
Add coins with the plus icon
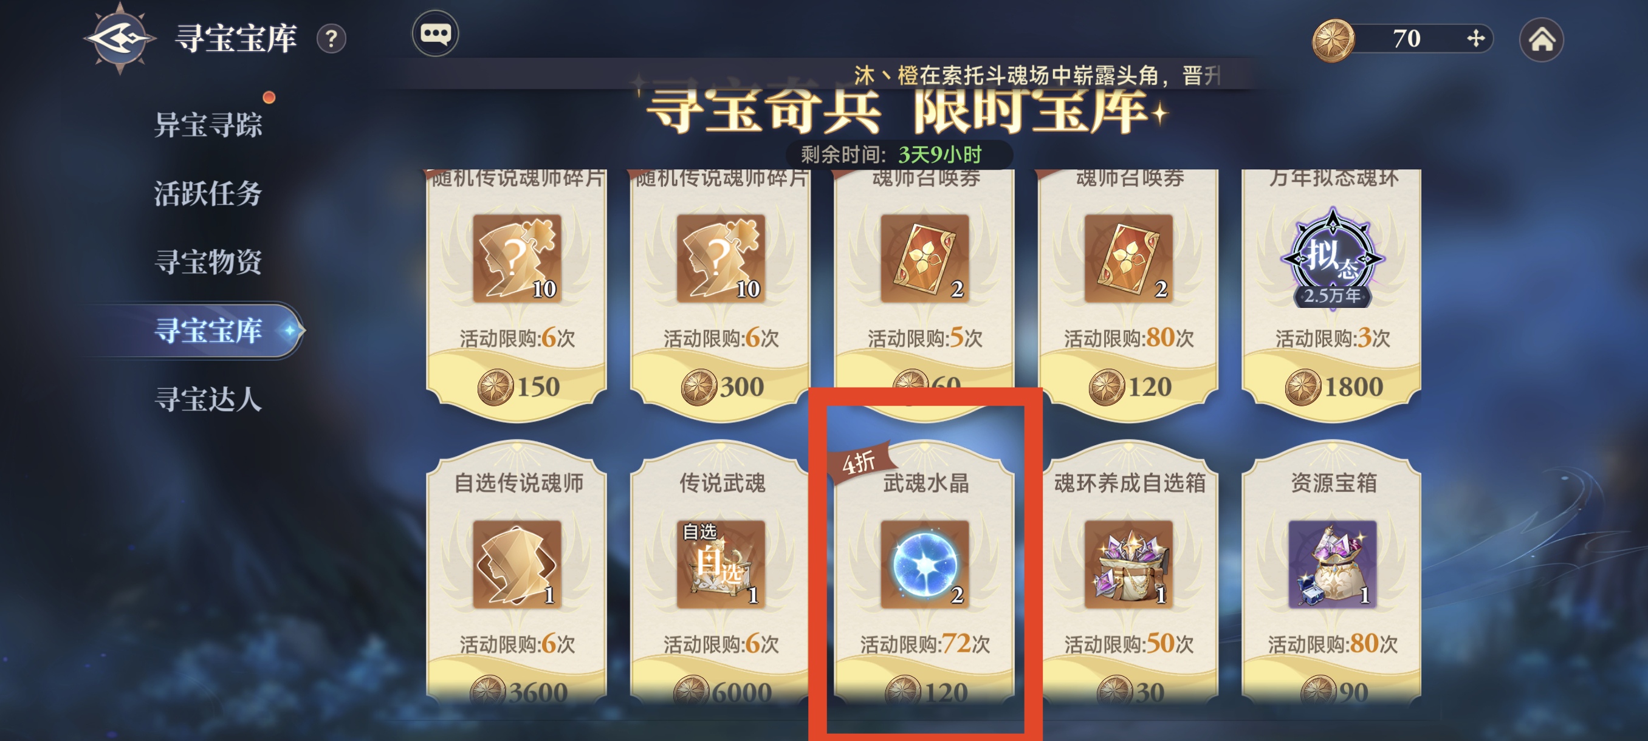[1475, 38]
